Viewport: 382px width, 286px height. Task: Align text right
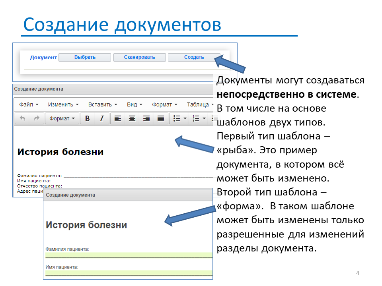pos(146,118)
